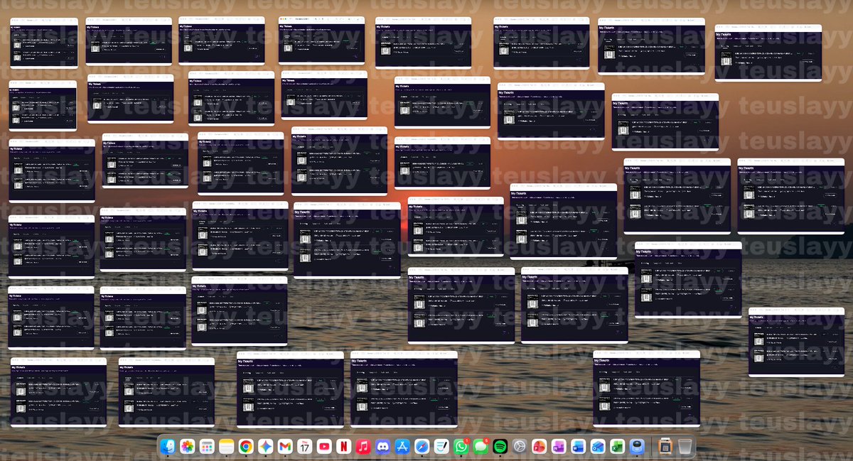Open the Messages app
This screenshot has height=461, width=853.
(481, 446)
